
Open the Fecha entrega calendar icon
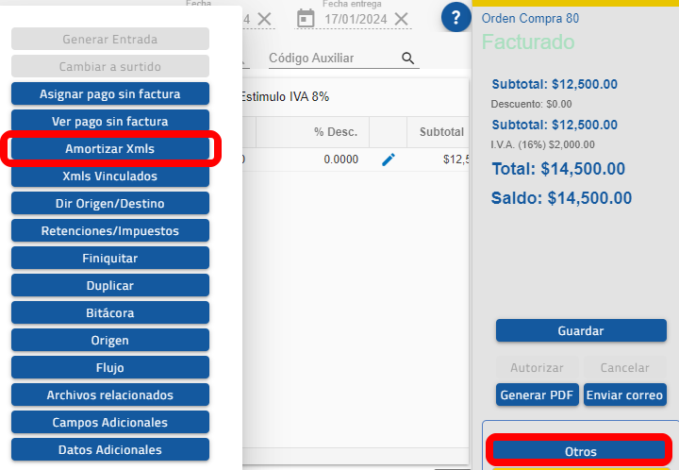tap(306, 18)
